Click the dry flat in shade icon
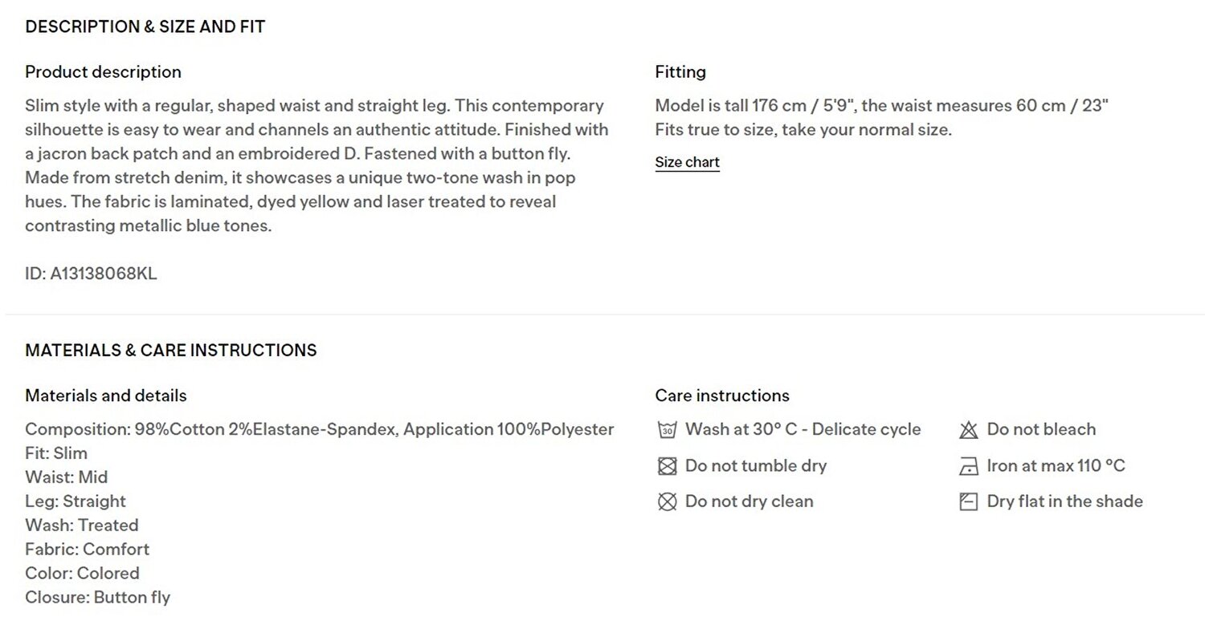 tap(969, 501)
